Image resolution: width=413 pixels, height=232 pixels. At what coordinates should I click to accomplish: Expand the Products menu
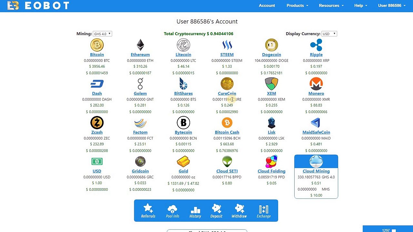point(297,5)
